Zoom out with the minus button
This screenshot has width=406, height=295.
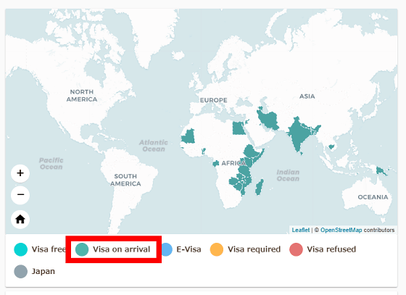pos(20,195)
